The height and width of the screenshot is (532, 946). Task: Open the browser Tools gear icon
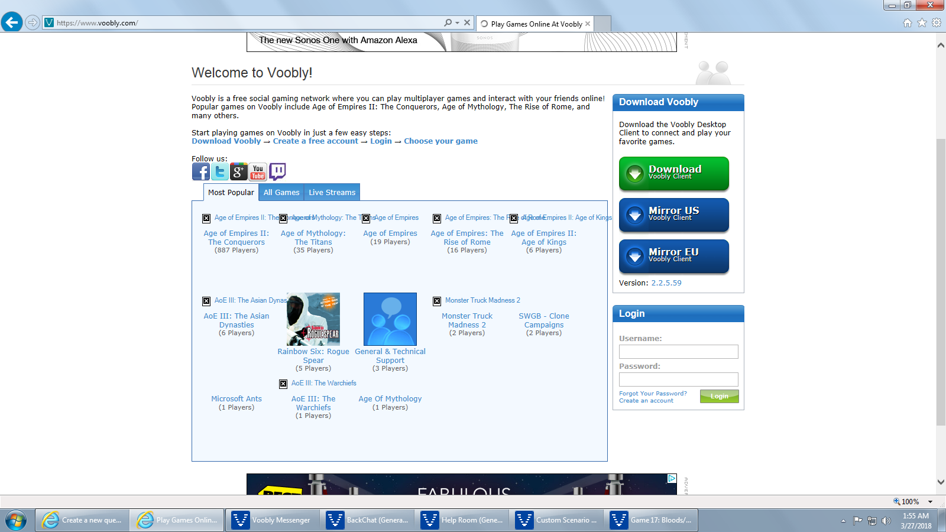937,22
